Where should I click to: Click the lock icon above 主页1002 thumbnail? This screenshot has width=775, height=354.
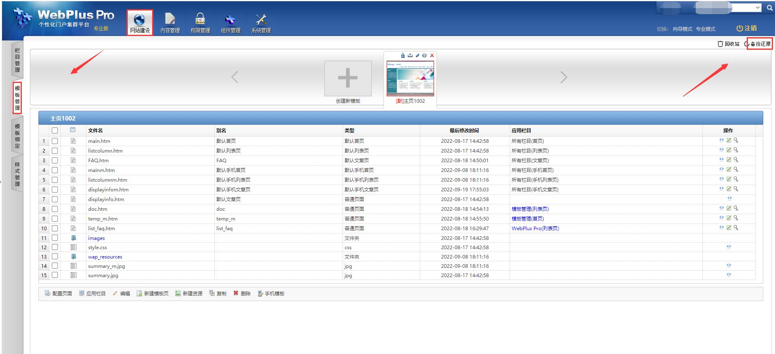tap(402, 55)
